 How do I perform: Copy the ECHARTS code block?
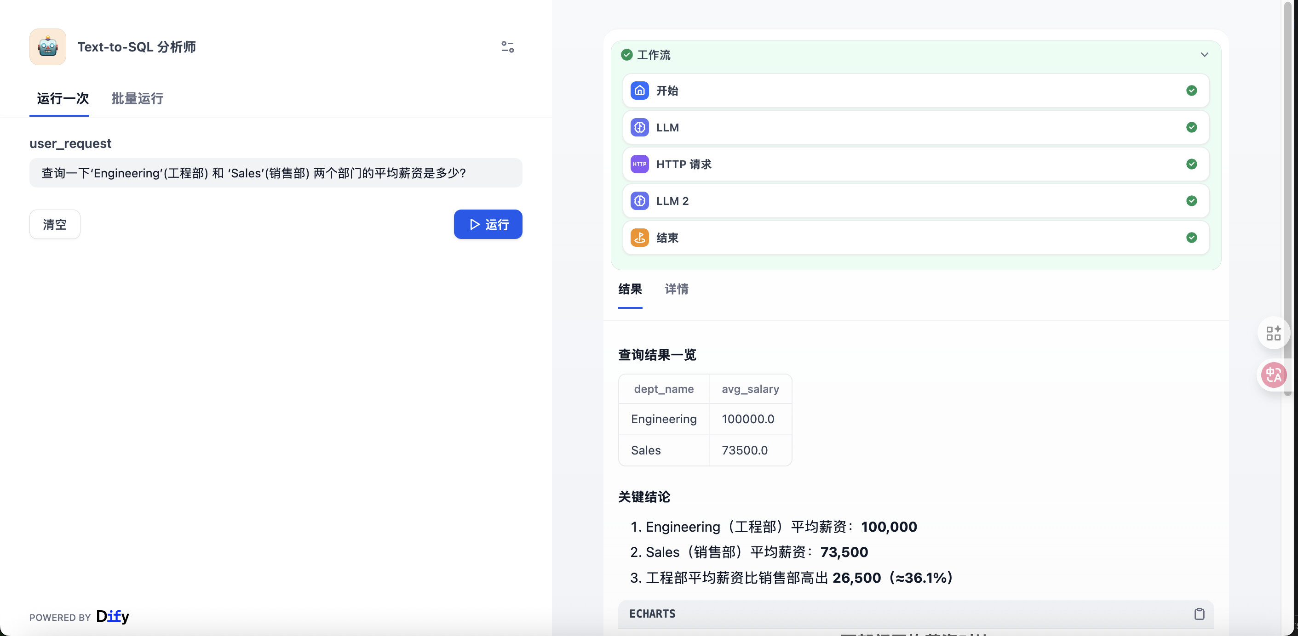(1199, 613)
